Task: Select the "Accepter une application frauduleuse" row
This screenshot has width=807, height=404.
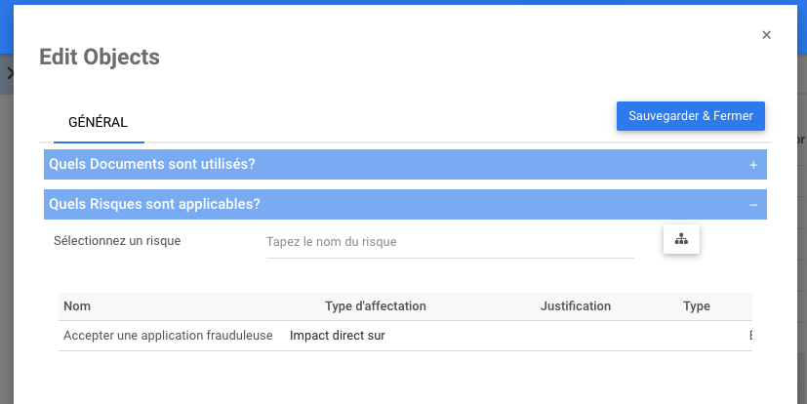Action: (x=168, y=336)
